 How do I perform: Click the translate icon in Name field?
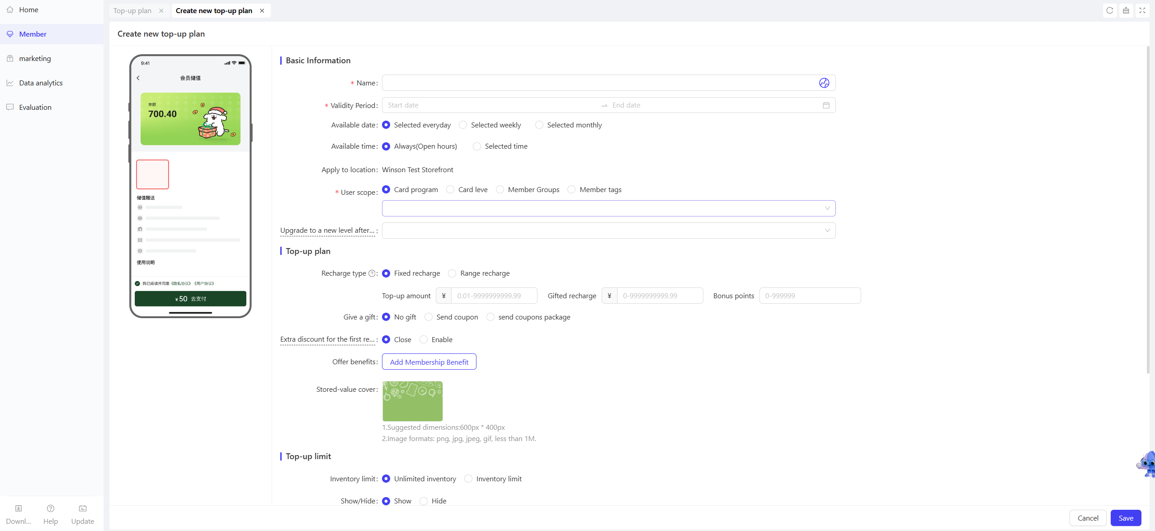(x=824, y=83)
